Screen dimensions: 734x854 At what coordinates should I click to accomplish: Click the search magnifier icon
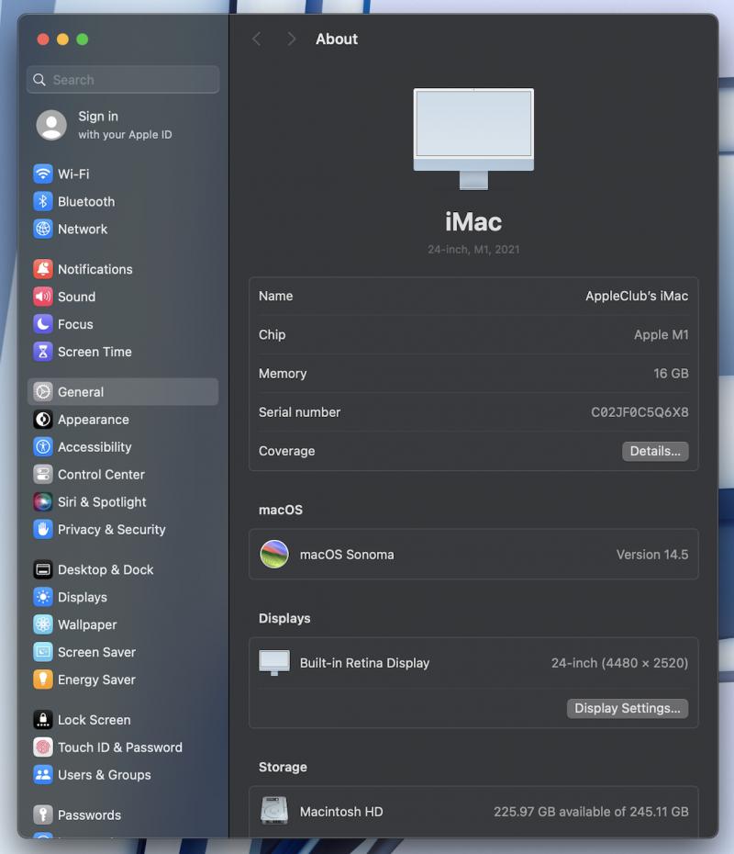[x=39, y=80]
